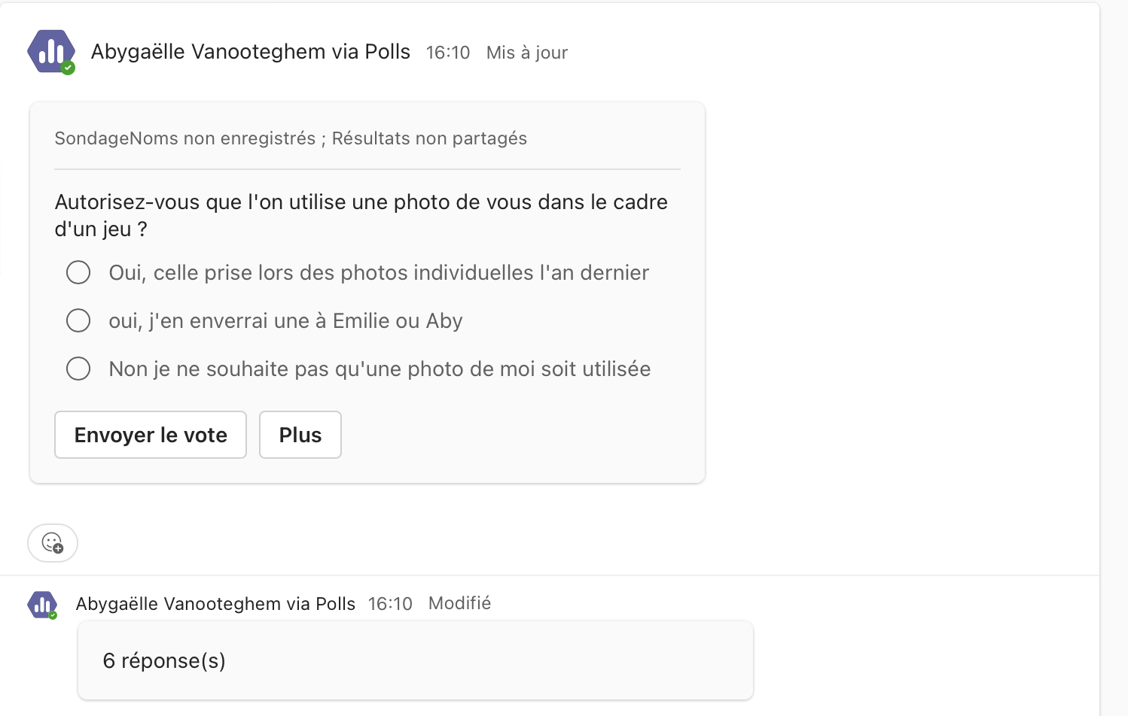Open the "Plus" options button
The height and width of the screenshot is (716, 1128).
pyautogui.click(x=300, y=435)
